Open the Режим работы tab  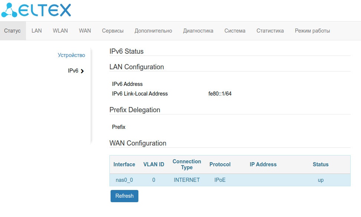[312, 31]
